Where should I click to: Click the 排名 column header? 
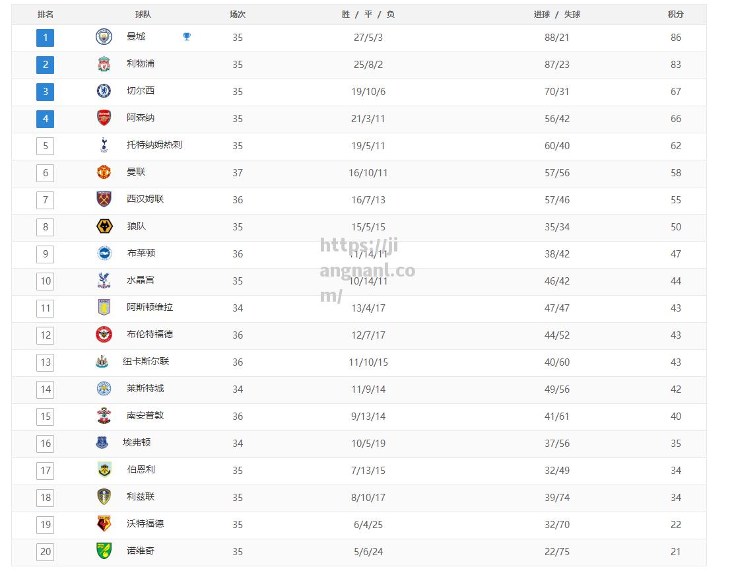click(x=46, y=15)
